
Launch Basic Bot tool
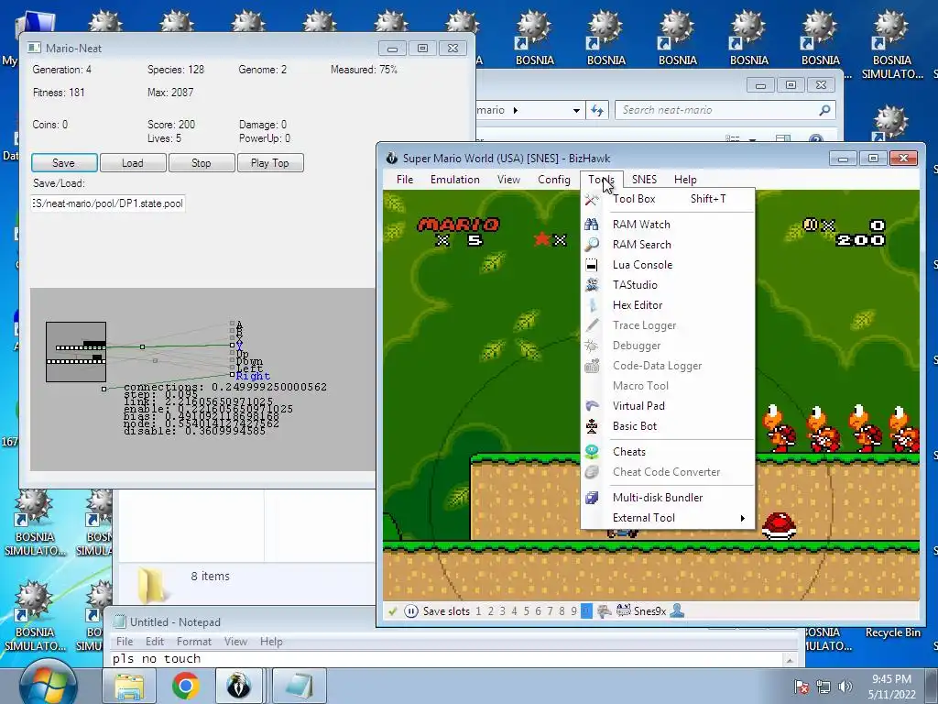coord(668,426)
